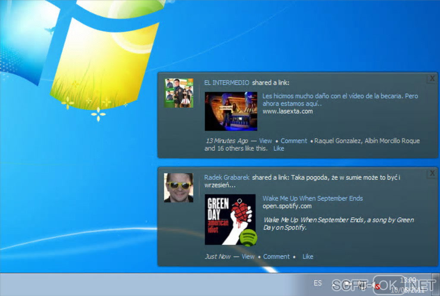Open 'Les hicimos mucho daño' link title

coord(340,100)
